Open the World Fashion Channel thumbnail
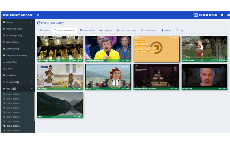Viewport: 230px width, 144px height. 156,77
